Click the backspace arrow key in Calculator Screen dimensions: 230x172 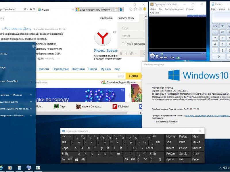[x=215, y=32]
